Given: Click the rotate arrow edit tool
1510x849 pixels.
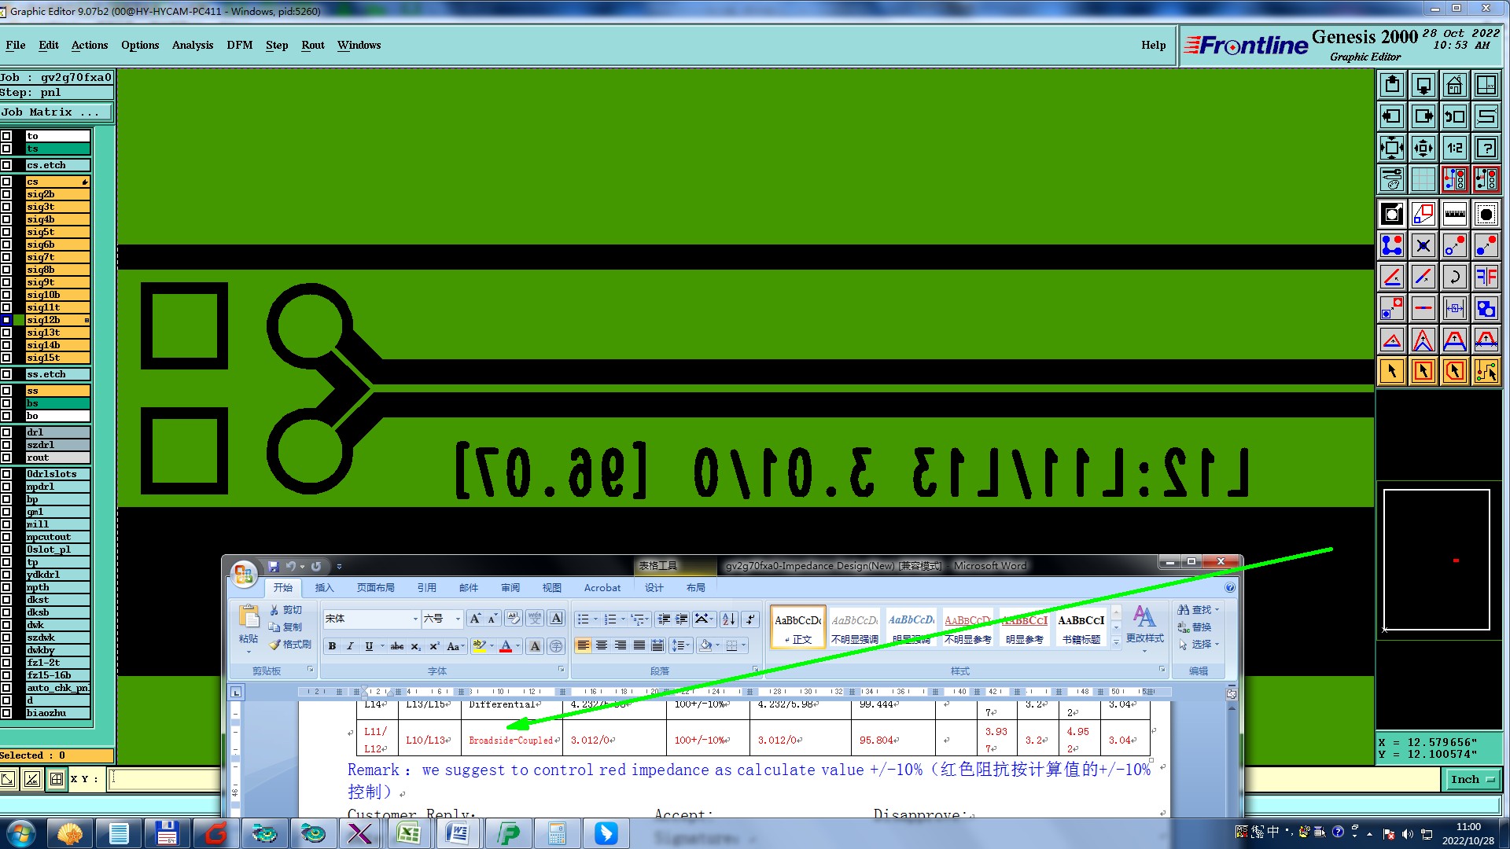Looking at the screenshot, I should point(1454,277).
